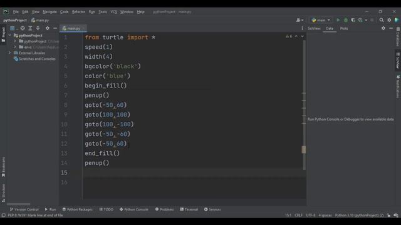Open the Refactor menu
This screenshot has height=225, width=401.
point(78,12)
